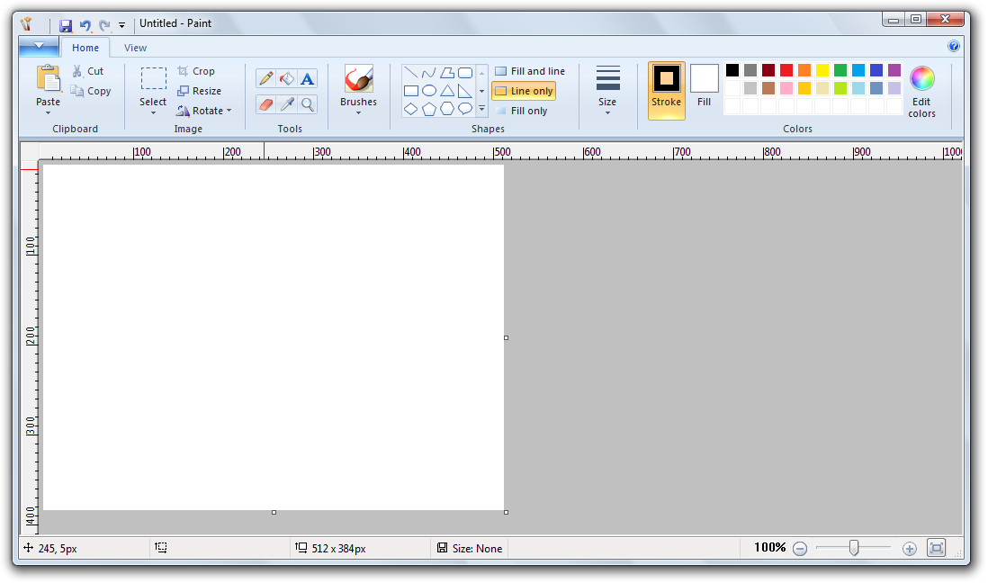Choose the Ellipse shape

(x=429, y=91)
